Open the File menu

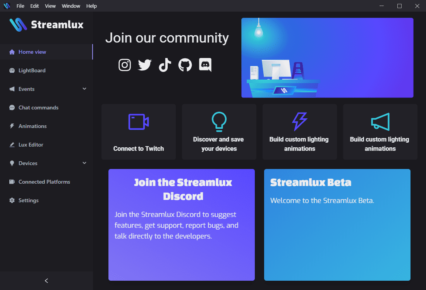point(21,6)
